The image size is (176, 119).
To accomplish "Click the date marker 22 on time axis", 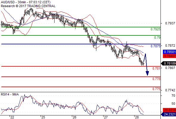I will [x=12, y=117].
